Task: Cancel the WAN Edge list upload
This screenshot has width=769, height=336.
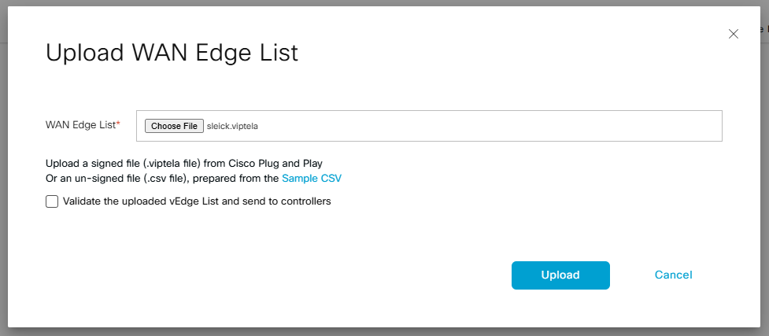Action: tap(673, 275)
